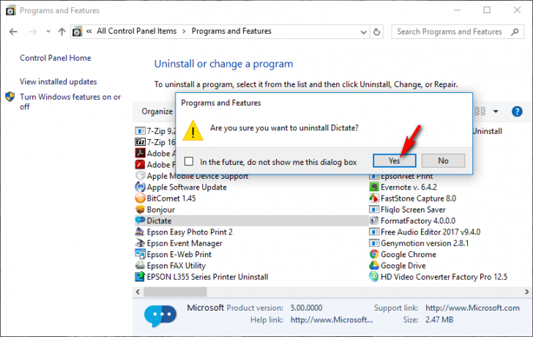
Task: Select FastStone Capture 8.0 icon
Action: point(374,199)
